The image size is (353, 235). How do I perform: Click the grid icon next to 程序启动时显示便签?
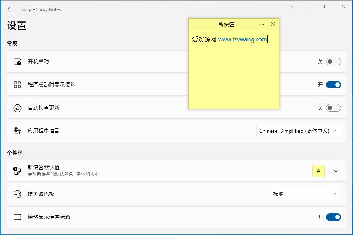pos(17,84)
